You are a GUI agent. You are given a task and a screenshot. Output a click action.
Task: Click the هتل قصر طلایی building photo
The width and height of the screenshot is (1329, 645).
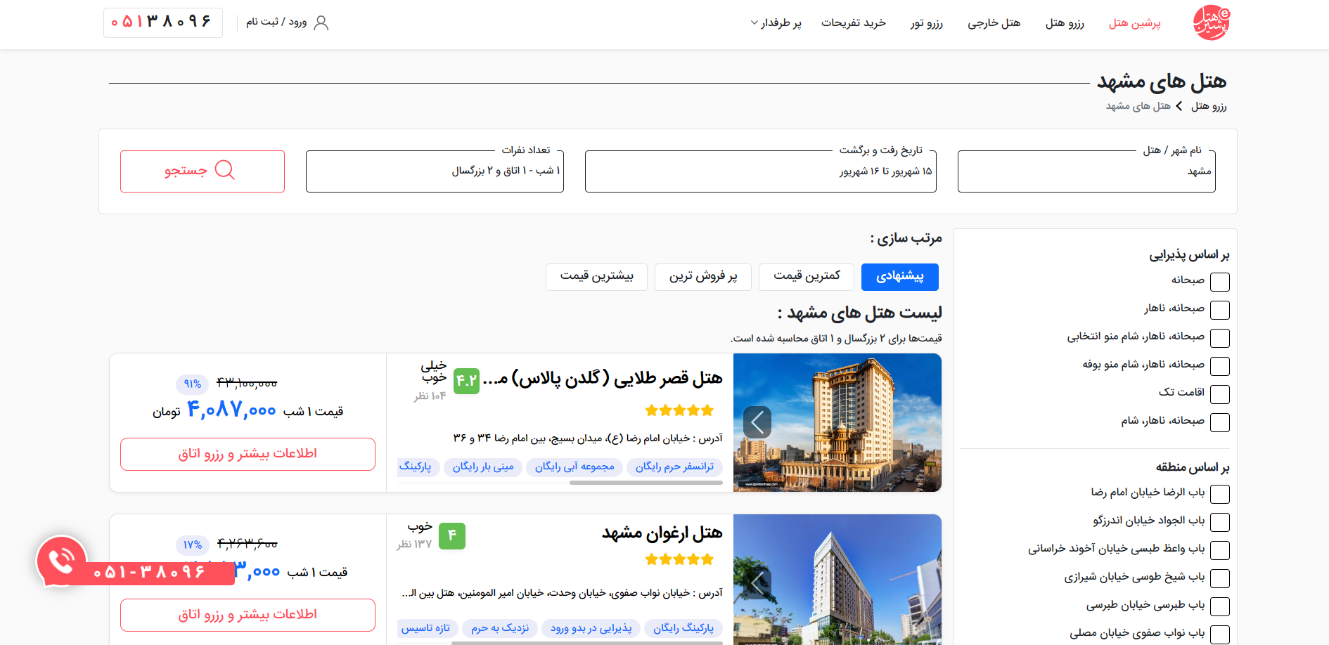coord(837,422)
